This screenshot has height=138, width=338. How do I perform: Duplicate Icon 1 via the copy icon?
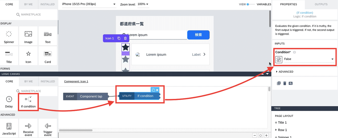[119, 38]
